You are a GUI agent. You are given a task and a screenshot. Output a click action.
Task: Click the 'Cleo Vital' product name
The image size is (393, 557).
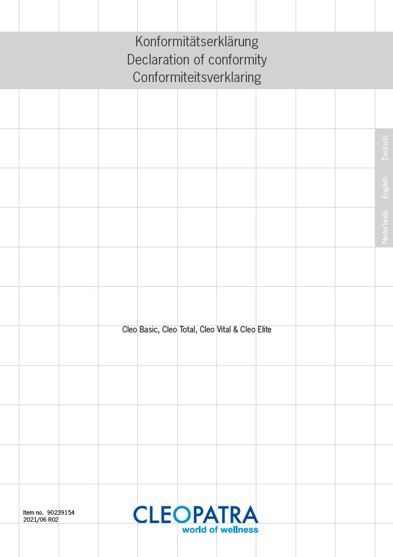[215, 330]
